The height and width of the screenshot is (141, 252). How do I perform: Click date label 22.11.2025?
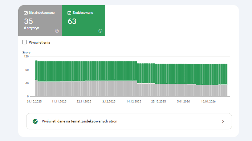pyautogui.click(x=84, y=101)
